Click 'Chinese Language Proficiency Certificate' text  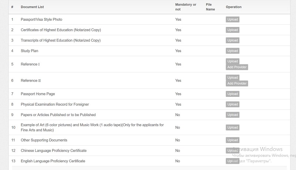click(x=54, y=150)
